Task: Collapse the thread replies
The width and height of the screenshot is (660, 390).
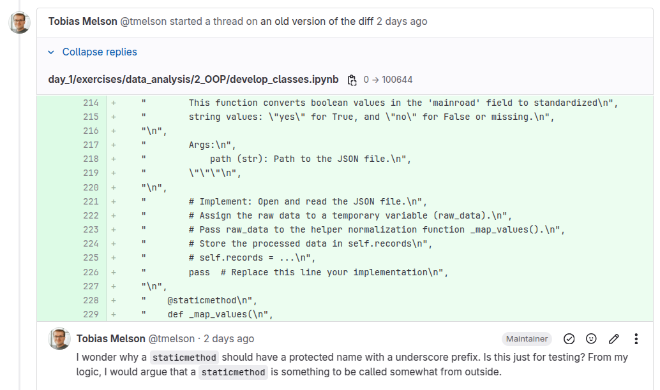Action: [x=99, y=52]
